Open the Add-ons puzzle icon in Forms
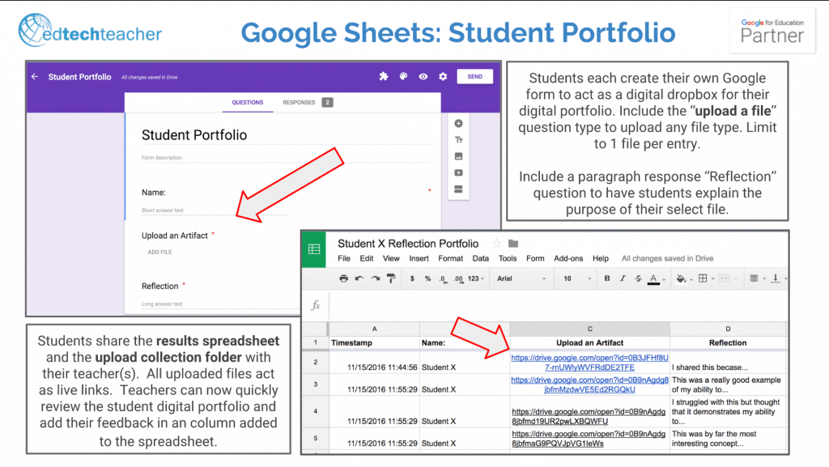 point(383,76)
